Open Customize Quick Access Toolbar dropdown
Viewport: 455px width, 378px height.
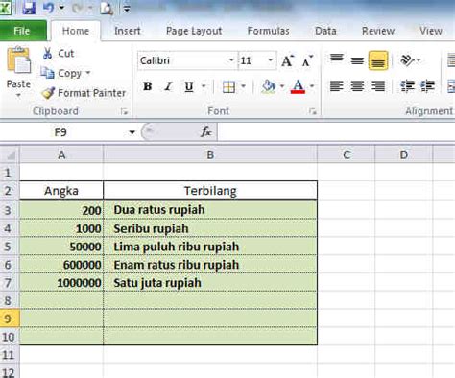tap(127, 9)
